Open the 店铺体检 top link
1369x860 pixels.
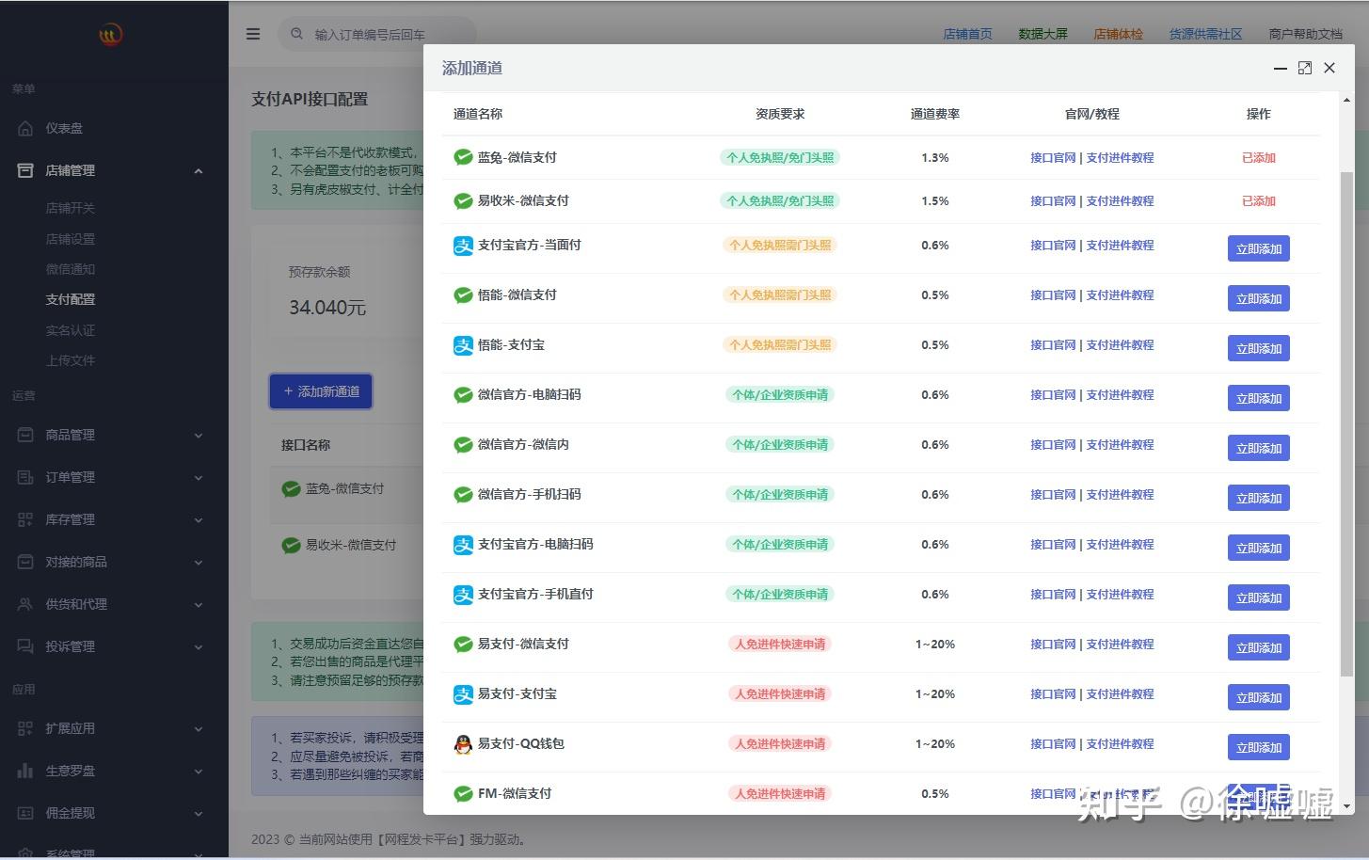click(x=1119, y=34)
